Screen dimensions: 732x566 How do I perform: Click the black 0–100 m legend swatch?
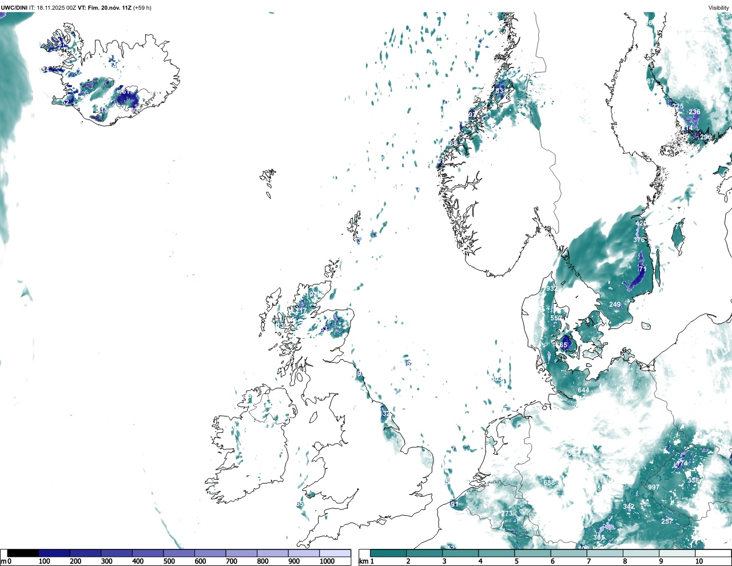(23, 553)
